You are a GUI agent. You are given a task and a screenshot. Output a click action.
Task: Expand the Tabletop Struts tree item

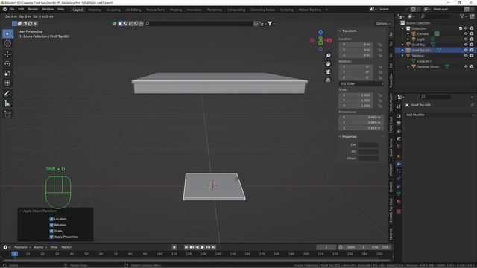tap(408, 66)
